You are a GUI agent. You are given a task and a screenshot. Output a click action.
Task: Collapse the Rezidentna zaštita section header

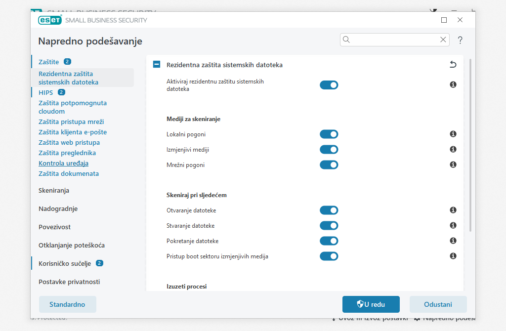click(156, 65)
